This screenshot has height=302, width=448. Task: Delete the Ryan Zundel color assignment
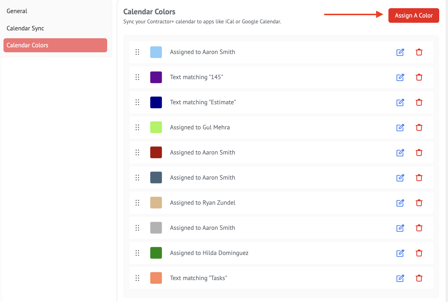[419, 203]
